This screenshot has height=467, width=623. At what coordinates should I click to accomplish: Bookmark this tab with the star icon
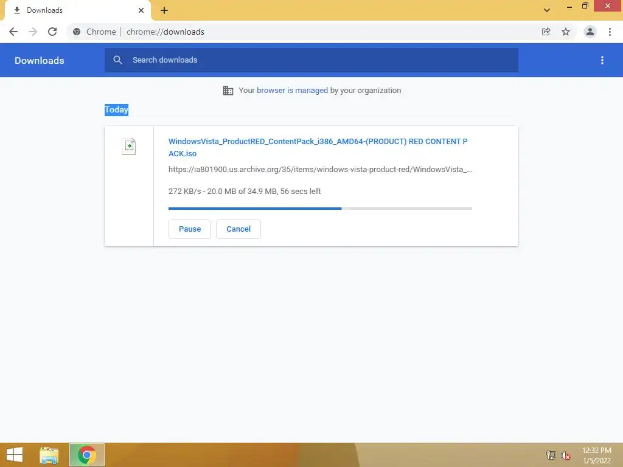(566, 32)
